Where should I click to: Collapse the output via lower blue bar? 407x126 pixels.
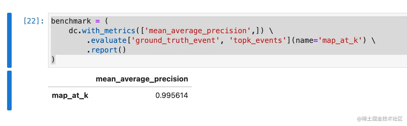pos(9,90)
